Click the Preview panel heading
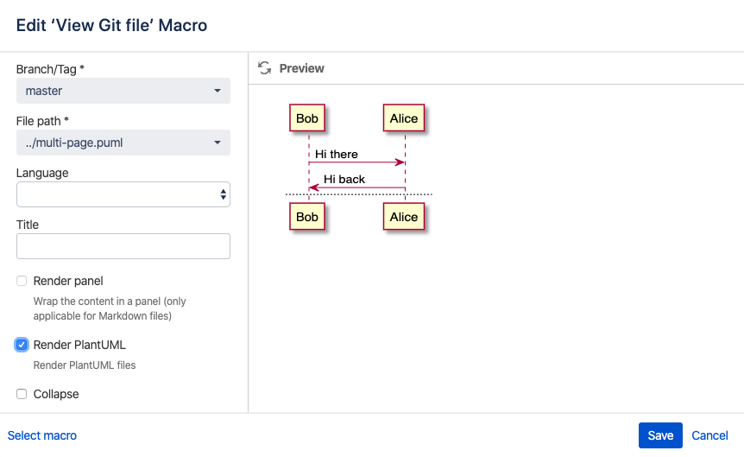 pyautogui.click(x=302, y=68)
